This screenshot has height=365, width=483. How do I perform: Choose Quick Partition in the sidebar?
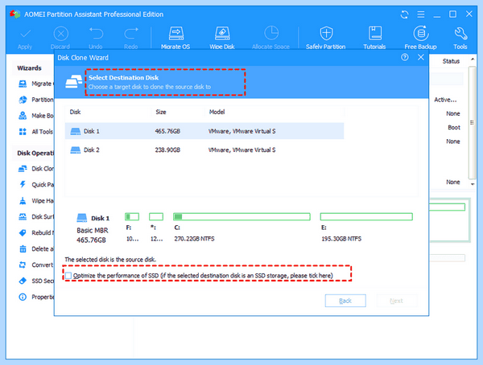click(35, 185)
